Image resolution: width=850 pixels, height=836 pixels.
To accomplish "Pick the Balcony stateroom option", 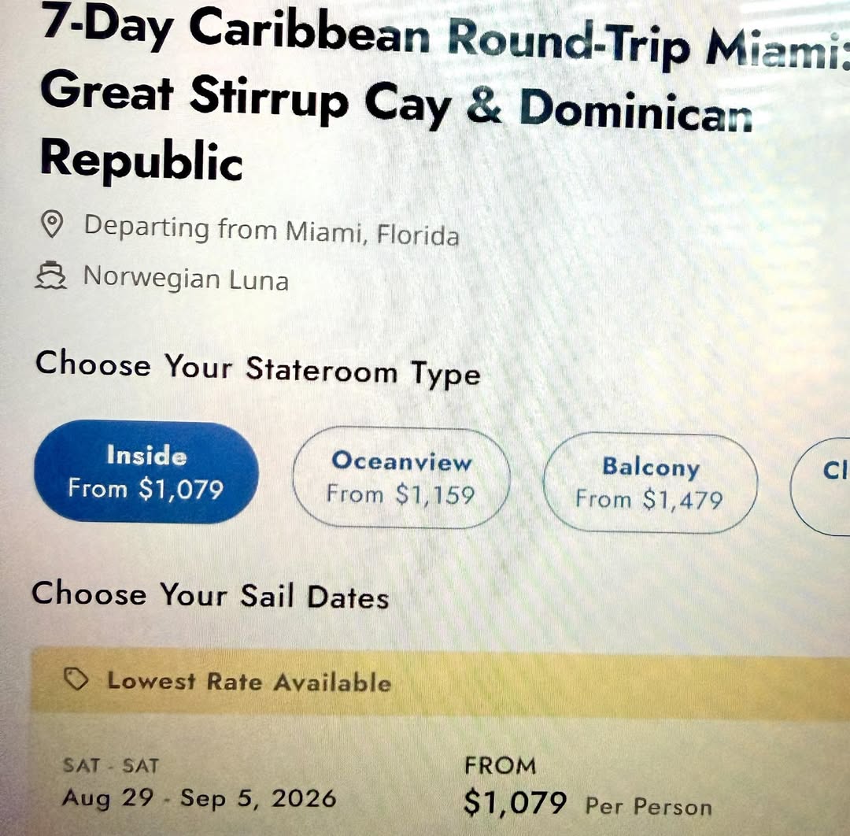I will (x=650, y=483).
